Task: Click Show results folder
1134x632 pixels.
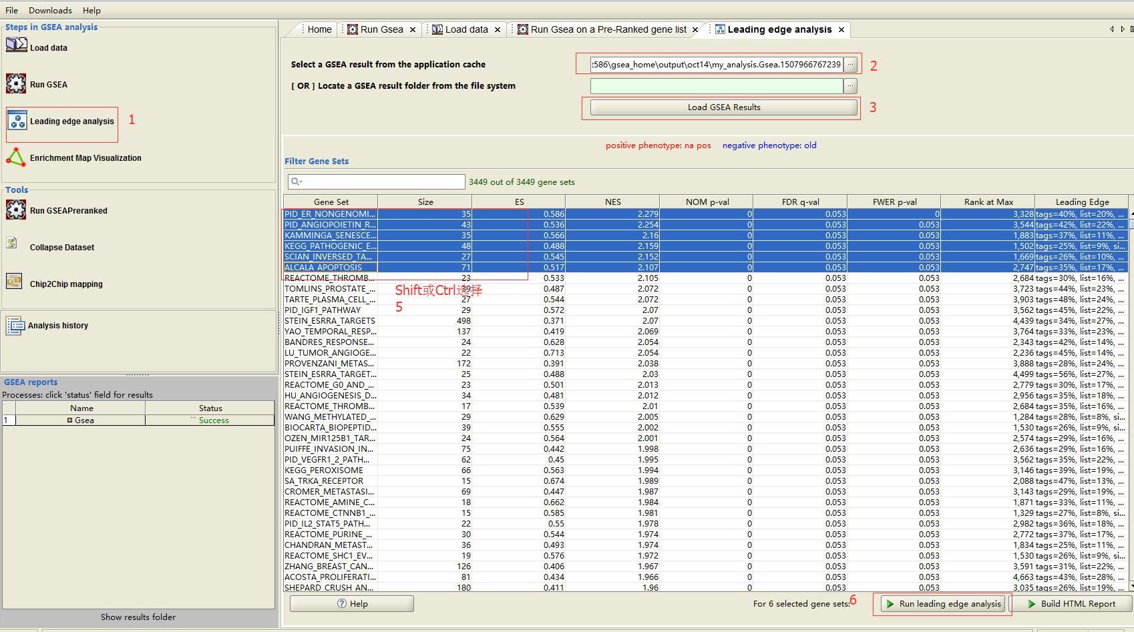Action: pyautogui.click(x=138, y=617)
